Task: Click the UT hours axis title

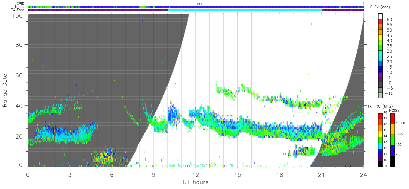Action: [x=196, y=182]
